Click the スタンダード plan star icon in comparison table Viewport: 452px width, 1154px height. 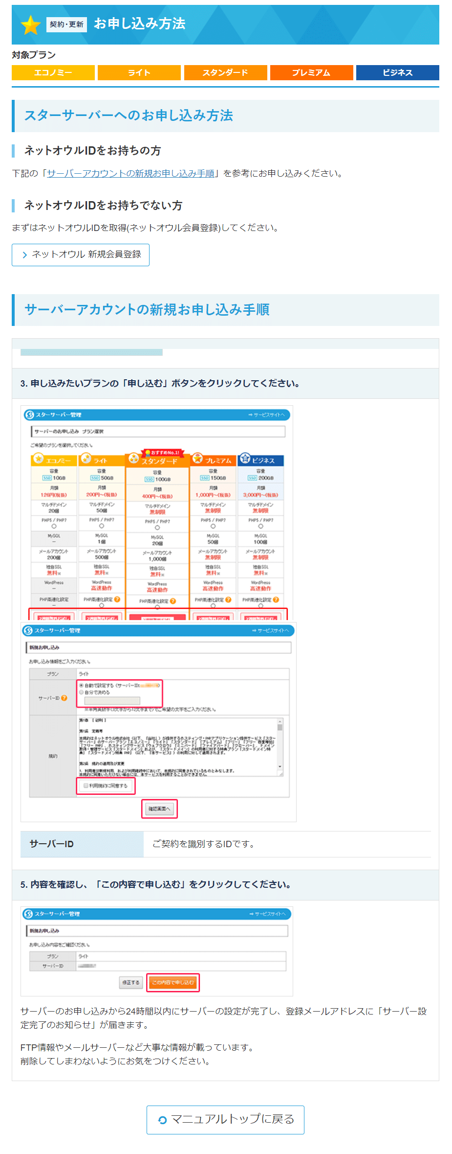click(x=133, y=459)
